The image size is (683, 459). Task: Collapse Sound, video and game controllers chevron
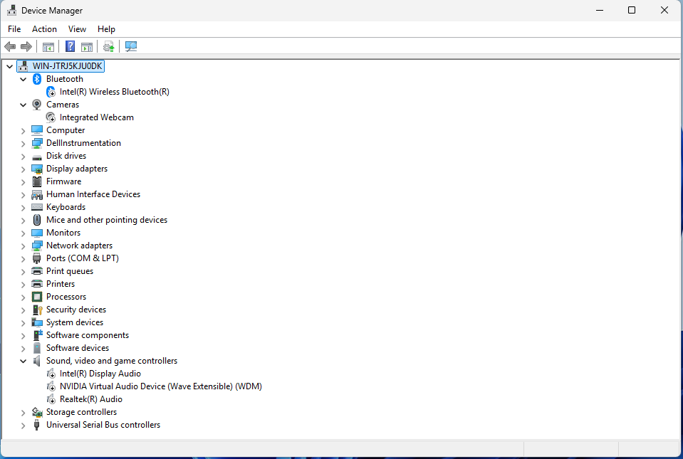click(23, 361)
